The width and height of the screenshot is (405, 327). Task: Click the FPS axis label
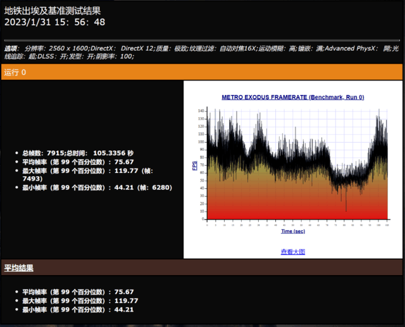[195, 165]
